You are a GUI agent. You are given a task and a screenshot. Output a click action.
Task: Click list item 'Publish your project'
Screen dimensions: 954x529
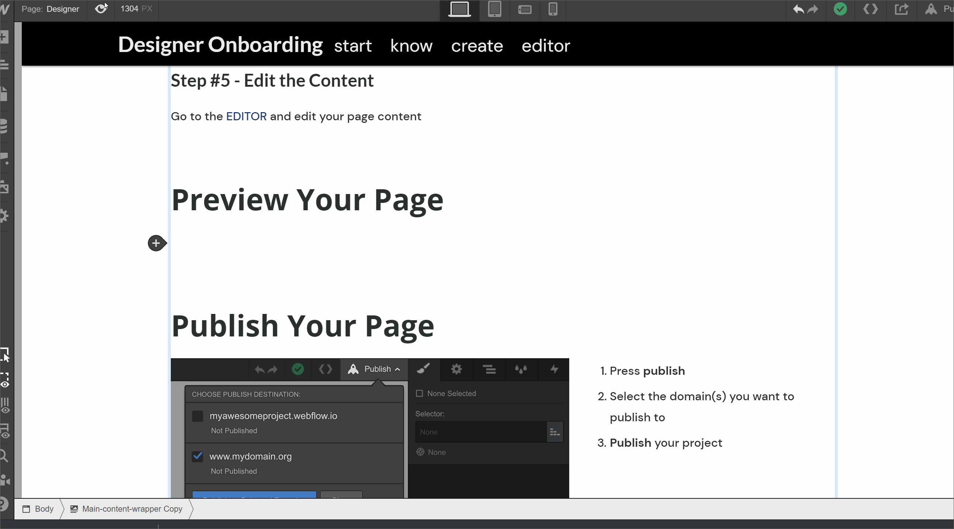click(x=666, y=443)
